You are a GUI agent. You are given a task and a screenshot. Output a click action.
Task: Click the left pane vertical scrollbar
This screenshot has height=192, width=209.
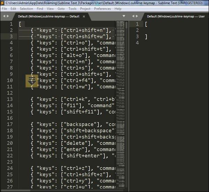tap(126, 25)
